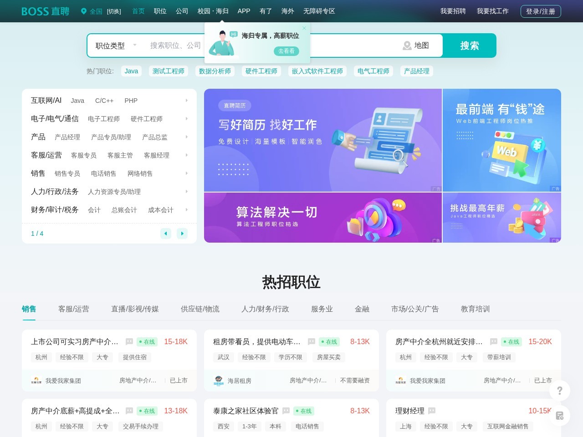Image resolution: width=583 pixels, height=437 pixels.
Task: Click the BOSS直聘 logo
Action: (44, 11)
